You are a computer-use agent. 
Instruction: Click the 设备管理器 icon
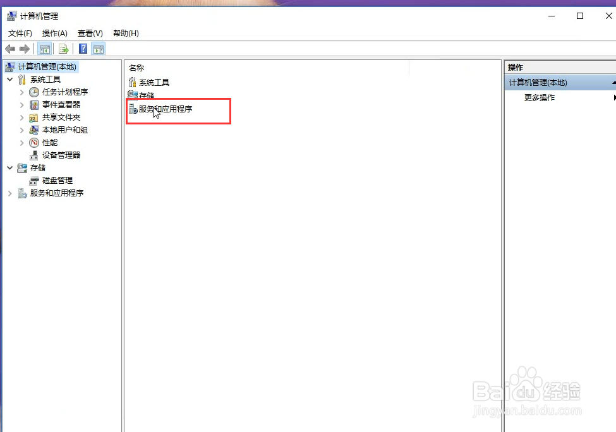tap(34, 155)
